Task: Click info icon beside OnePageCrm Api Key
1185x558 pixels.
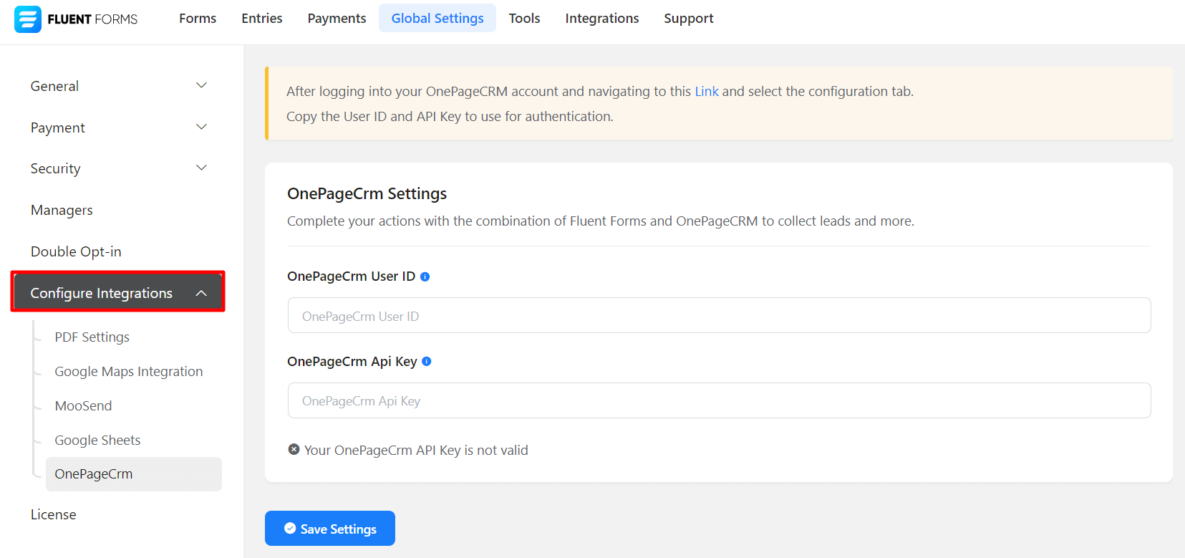Action: 426,362
